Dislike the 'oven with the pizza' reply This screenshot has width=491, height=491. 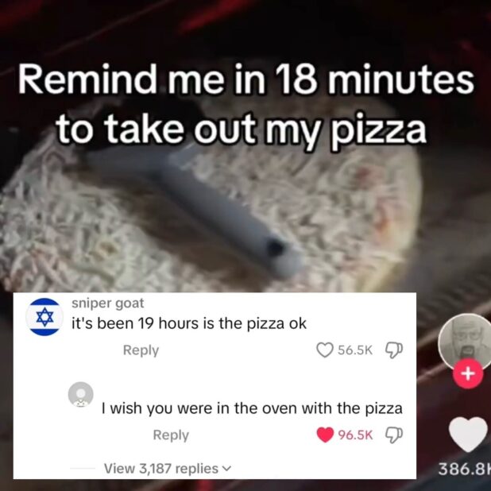coord(394,435)
